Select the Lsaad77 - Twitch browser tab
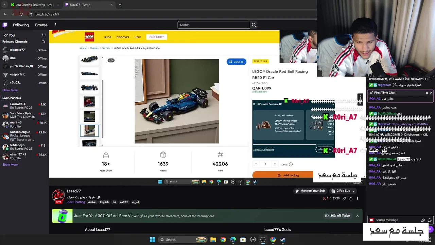Viewport: 435px width, 245px height. [89, 5]
